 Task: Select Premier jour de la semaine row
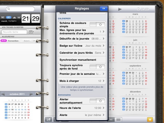pyautogui.click(x=81, y=74)
